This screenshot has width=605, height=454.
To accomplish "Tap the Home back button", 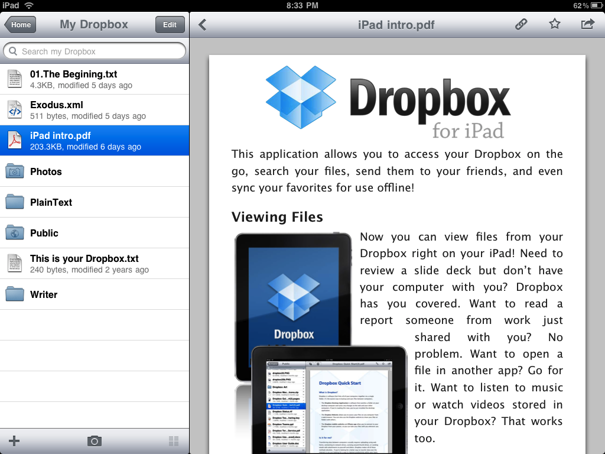I will (20, 25).
